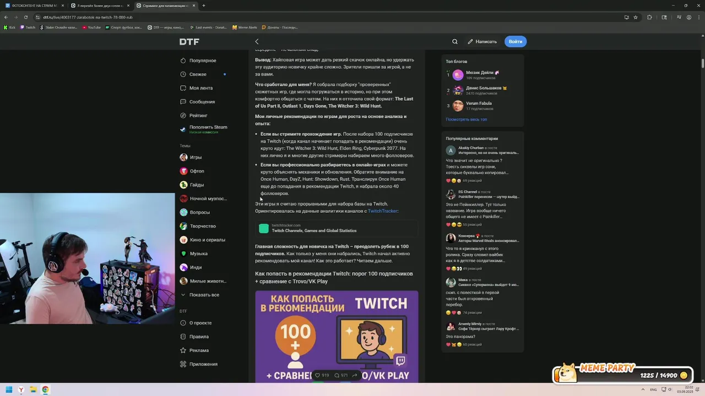This screenshot has height=396, width=705.
Task: Select the Гайды topic icon
Action: click(x=183, y=185)
